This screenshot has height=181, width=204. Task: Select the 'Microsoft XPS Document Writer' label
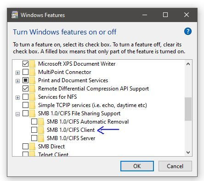point(77,64)
